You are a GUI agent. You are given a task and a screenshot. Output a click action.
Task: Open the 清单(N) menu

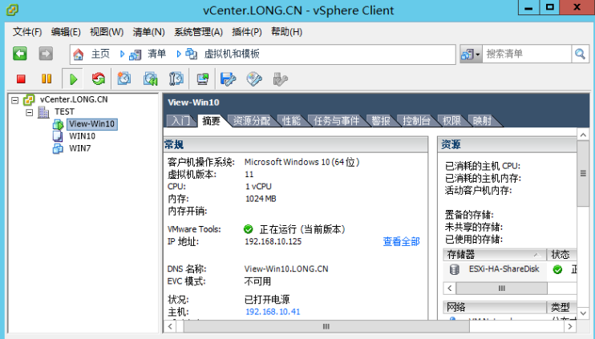point(149,32)
